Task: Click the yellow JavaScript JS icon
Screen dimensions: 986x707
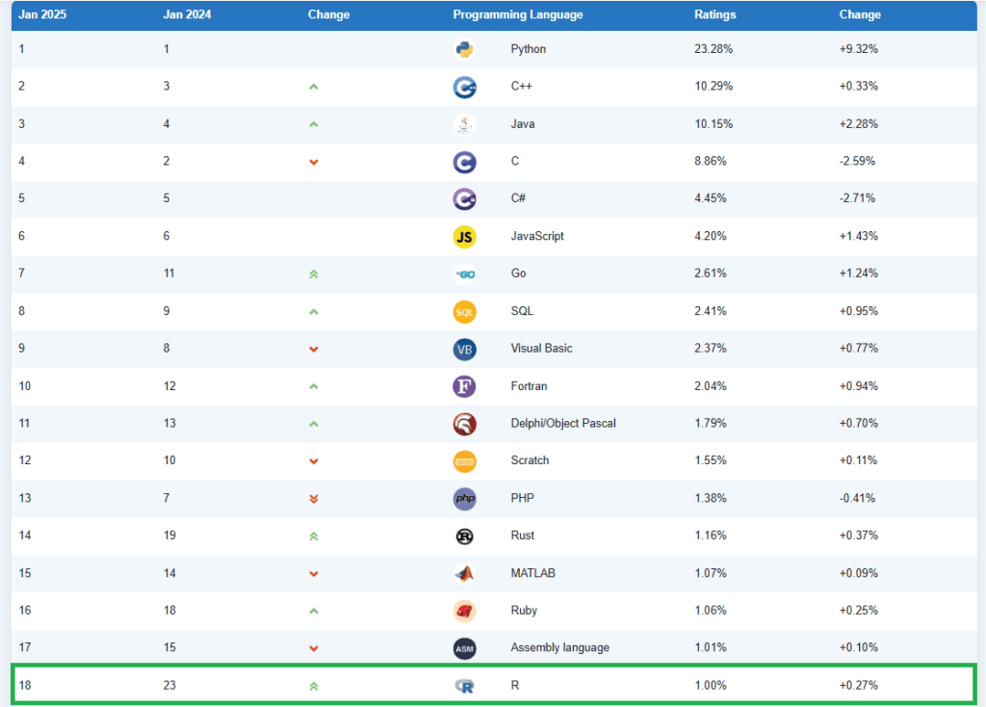Action: click(x=464, y=236)
